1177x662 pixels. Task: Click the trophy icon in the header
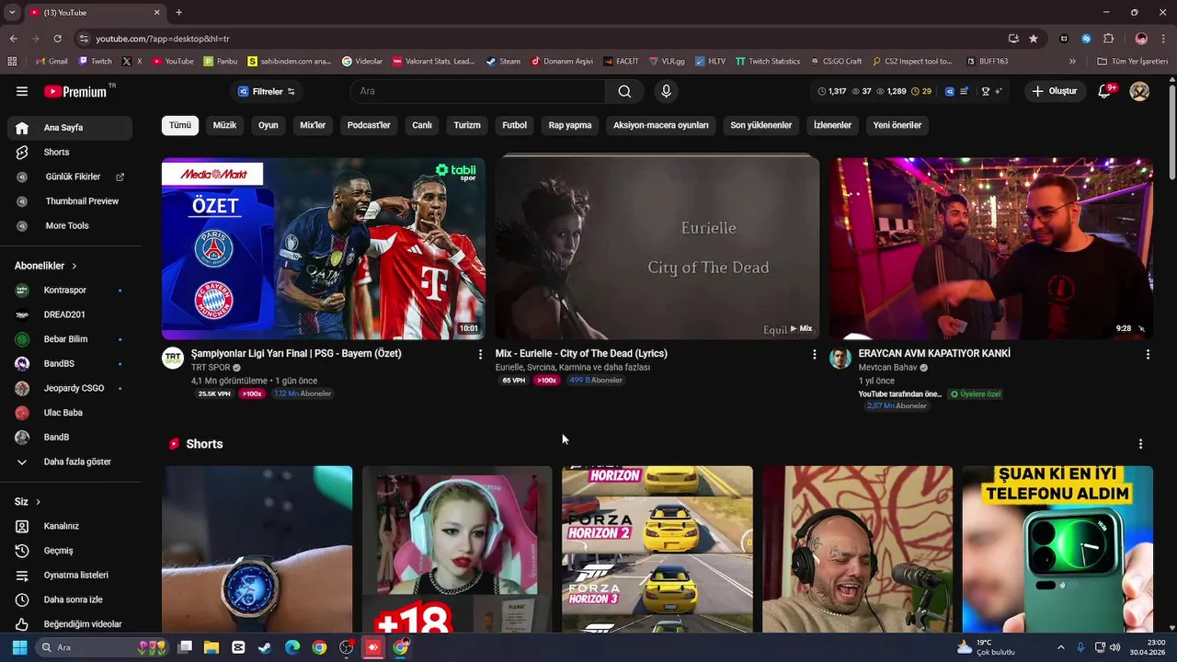pyautogui.click(x=986, y=91)
